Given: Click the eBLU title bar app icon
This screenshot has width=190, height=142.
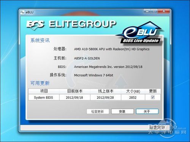Looking at the screenshot, I should coord(22,12).
